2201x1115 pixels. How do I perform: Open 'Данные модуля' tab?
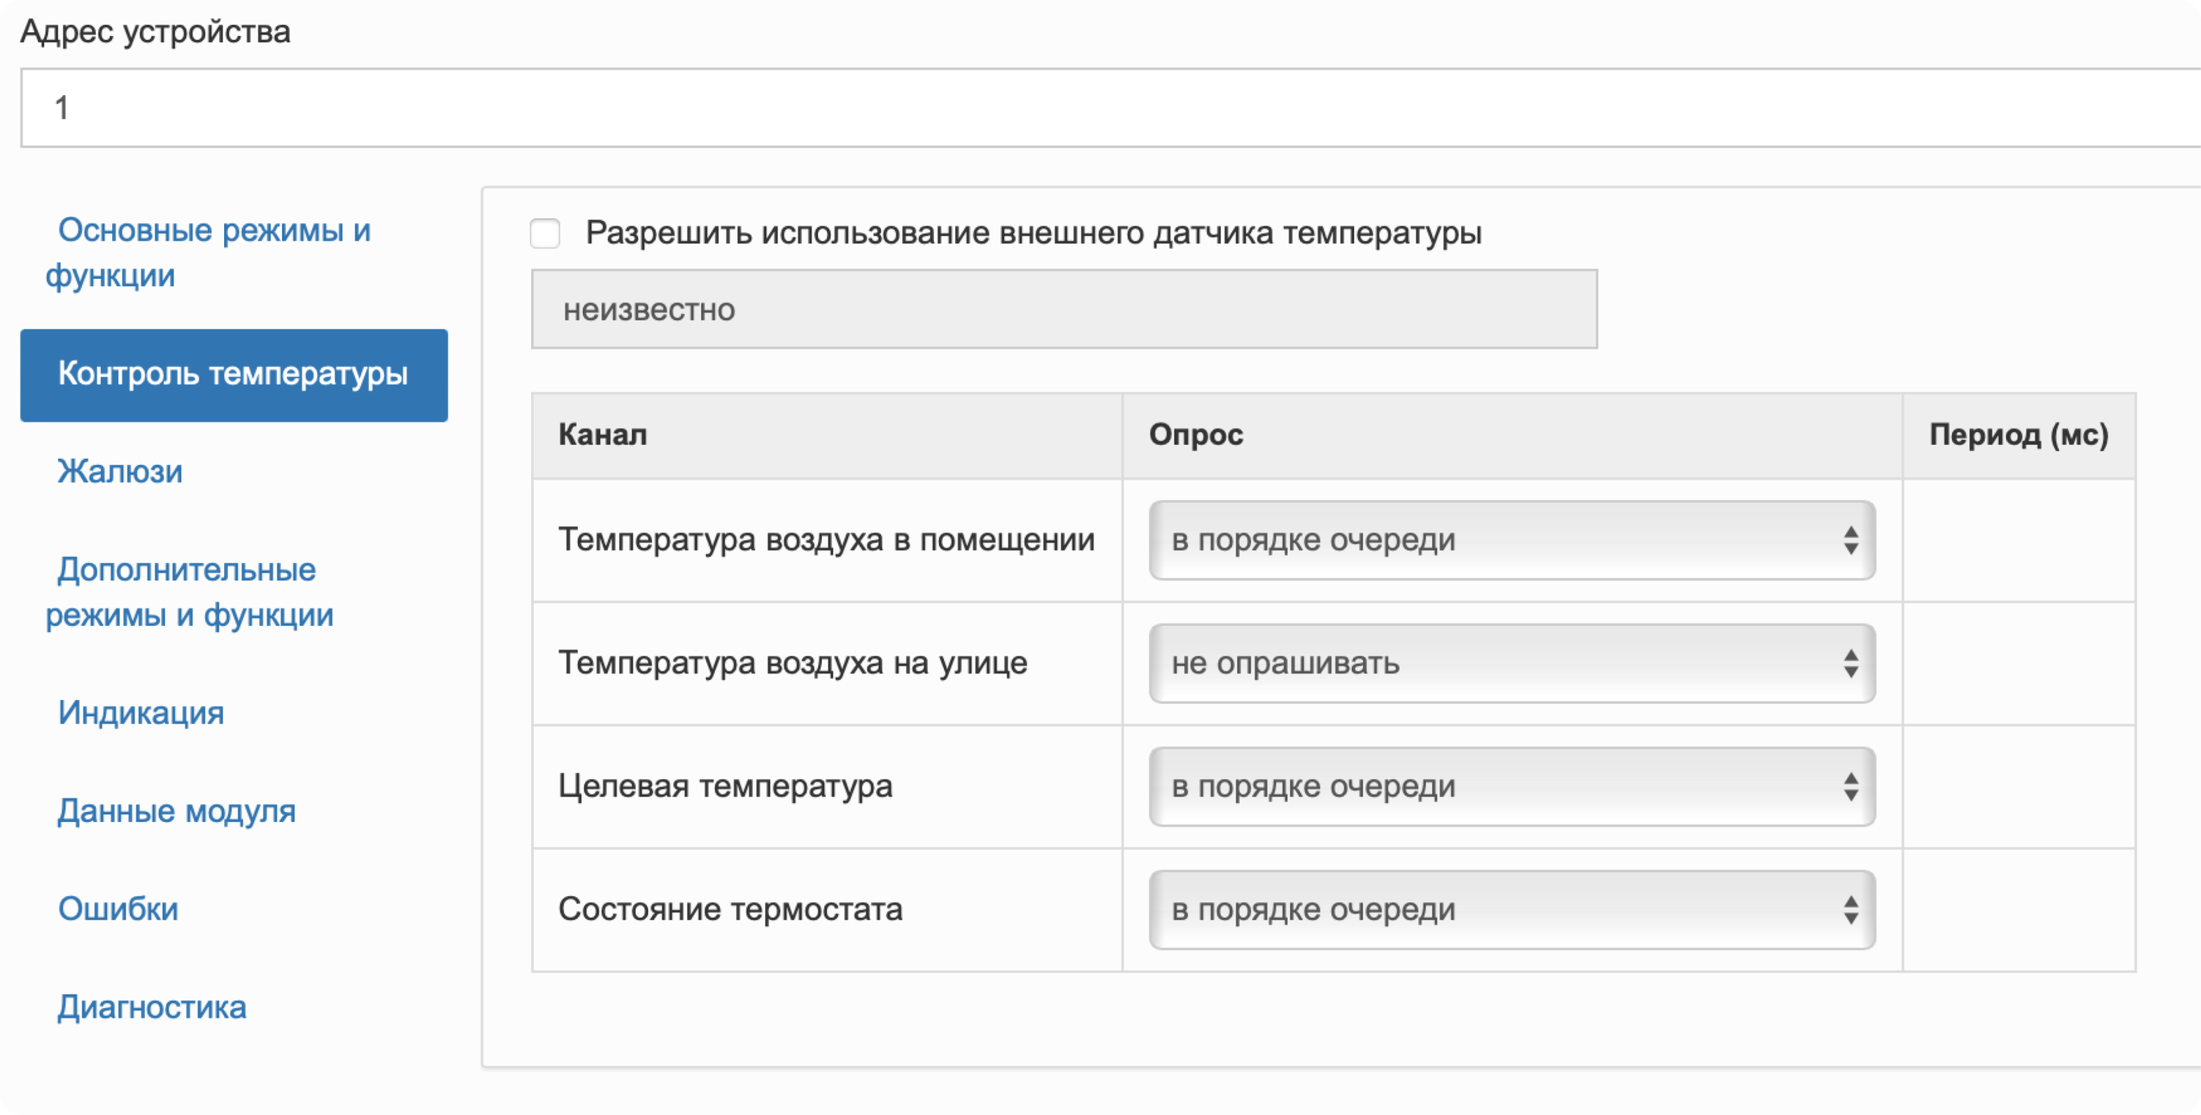click(176, 810)
